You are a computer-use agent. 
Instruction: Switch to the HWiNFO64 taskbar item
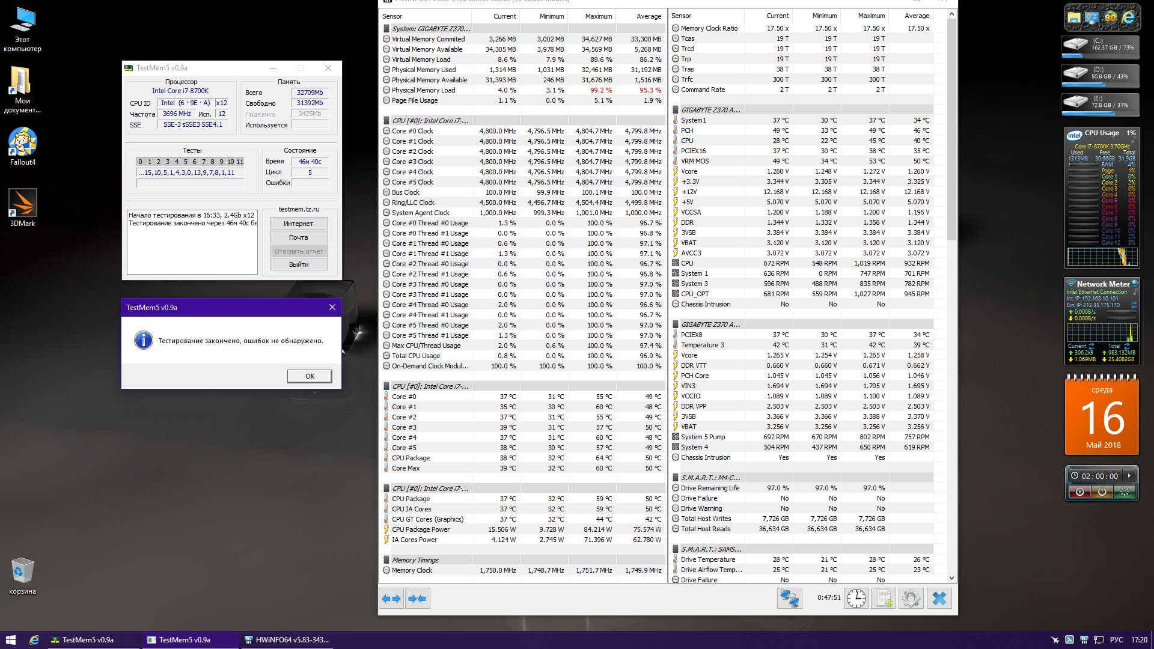287,640
